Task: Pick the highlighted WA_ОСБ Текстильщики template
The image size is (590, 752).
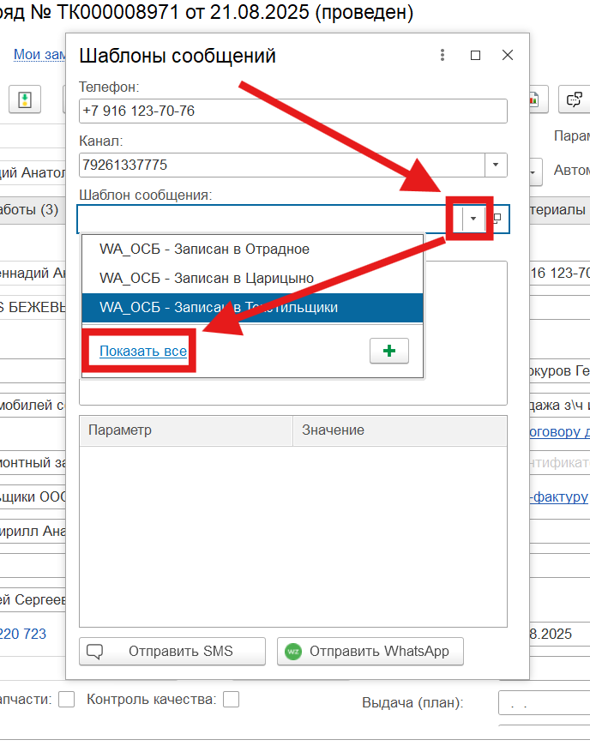Action: tap(219, 307)
